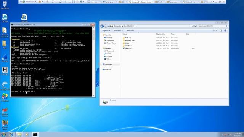The image size is (244, 137).
Task: Launch the Wireshark desktop shortcut
Action: [x=5, y=58]
